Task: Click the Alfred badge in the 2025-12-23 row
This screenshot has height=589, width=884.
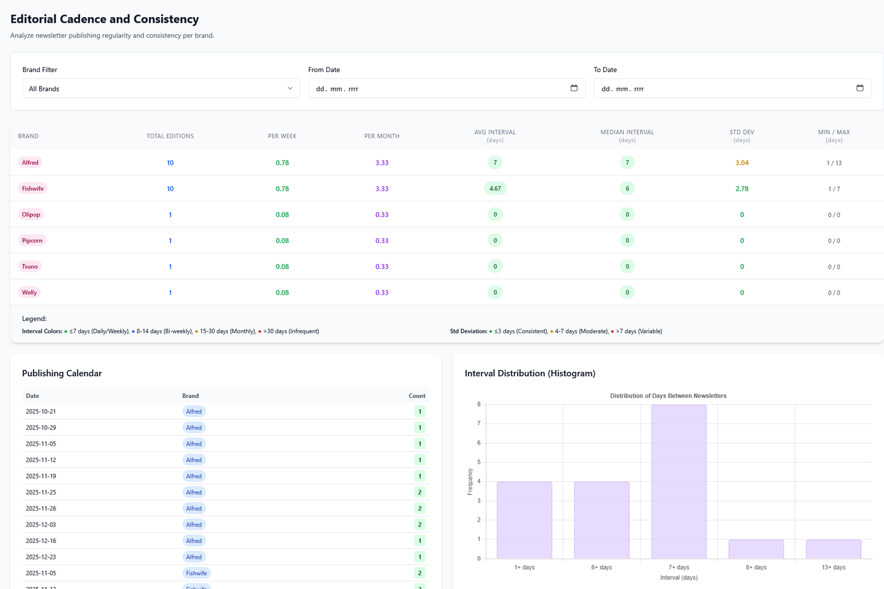Action: point(194,557)
